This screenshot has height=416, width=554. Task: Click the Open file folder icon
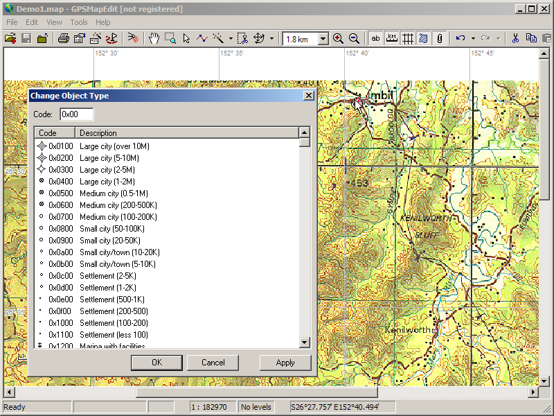[10, 39]
